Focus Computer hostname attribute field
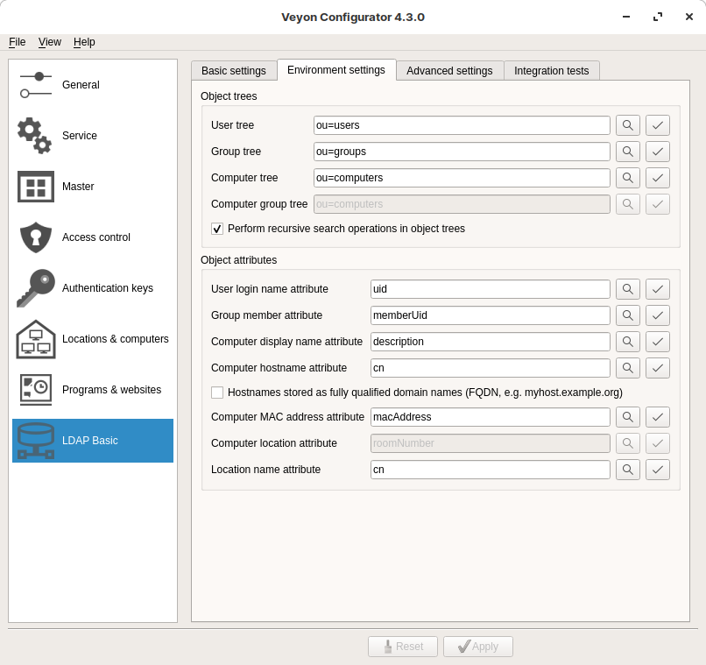706x665 pixels. click(x=491, y=368)
